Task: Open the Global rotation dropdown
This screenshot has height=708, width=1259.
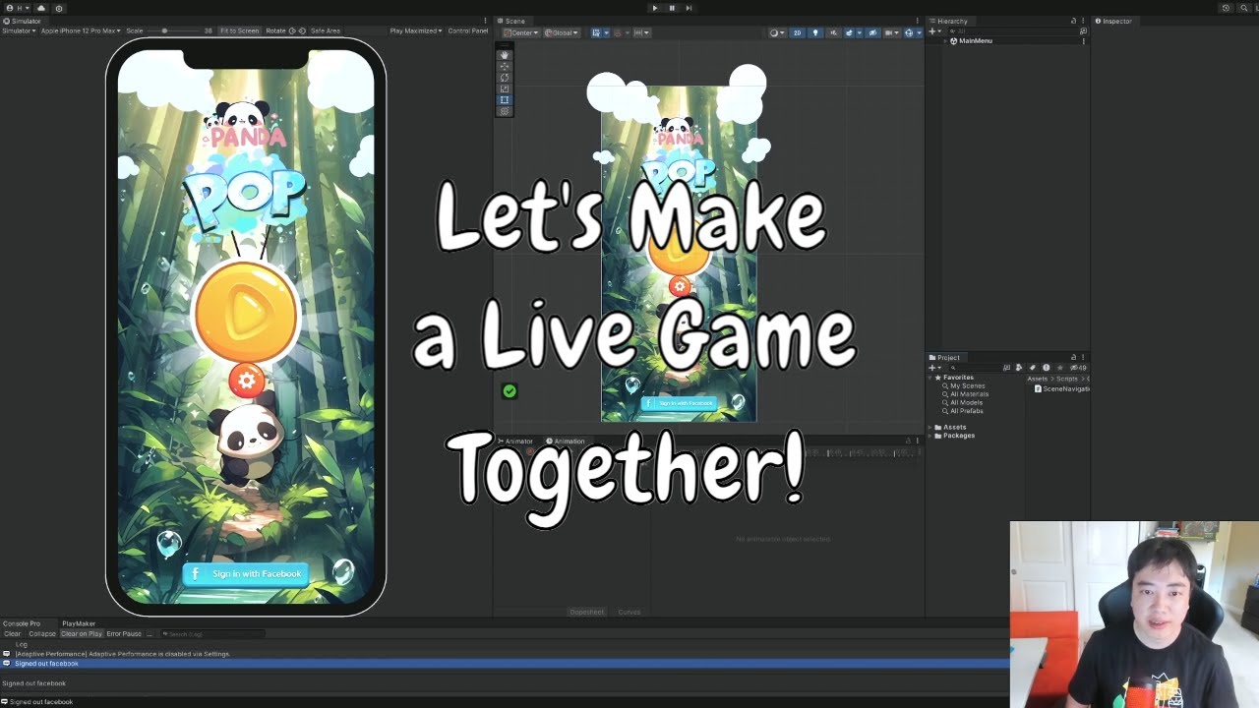Action: click(562, 32)
